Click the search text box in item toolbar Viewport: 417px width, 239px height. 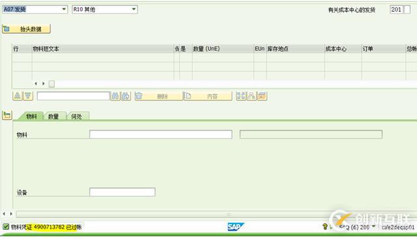click(x=74, y=96)
